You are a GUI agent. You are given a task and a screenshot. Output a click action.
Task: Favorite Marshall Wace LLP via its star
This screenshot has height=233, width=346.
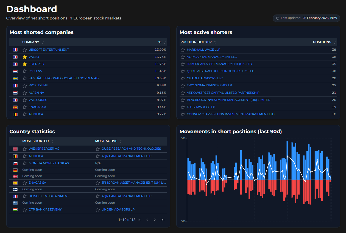coord(183,50)
